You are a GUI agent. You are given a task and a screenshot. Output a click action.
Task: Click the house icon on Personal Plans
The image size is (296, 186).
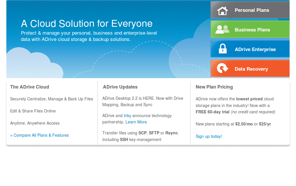pyautogui.click(x=222, y=11)
